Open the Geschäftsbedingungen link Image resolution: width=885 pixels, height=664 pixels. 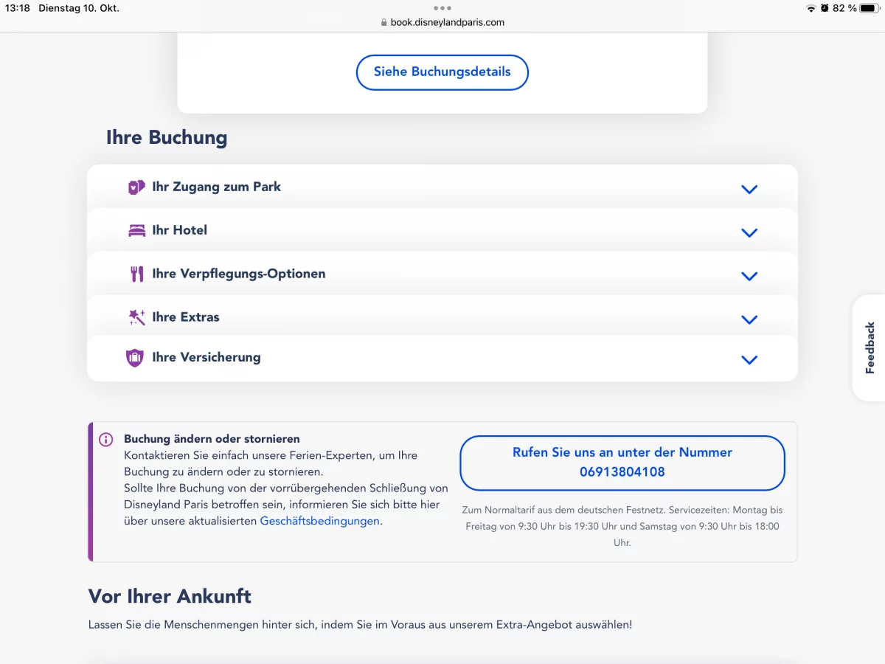pyautogui.click(x=320, y=521)
